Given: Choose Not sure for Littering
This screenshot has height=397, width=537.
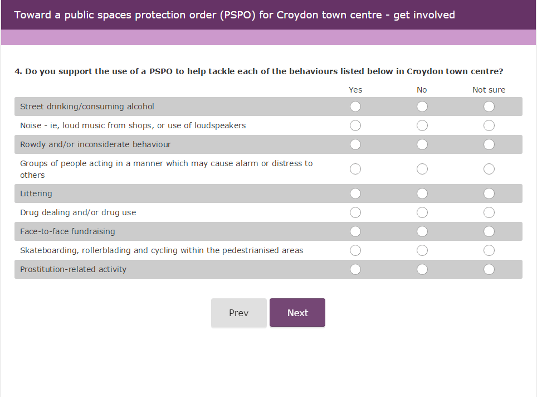Looking at the screenshot, I should pyautogui.click(x=489, y=193).
